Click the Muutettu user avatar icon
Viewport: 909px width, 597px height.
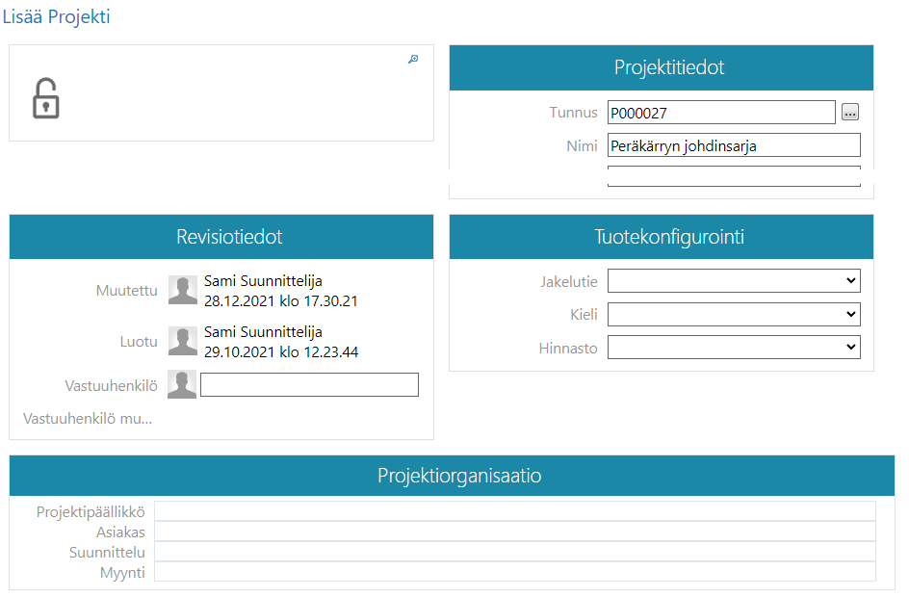tap(182, 290)
